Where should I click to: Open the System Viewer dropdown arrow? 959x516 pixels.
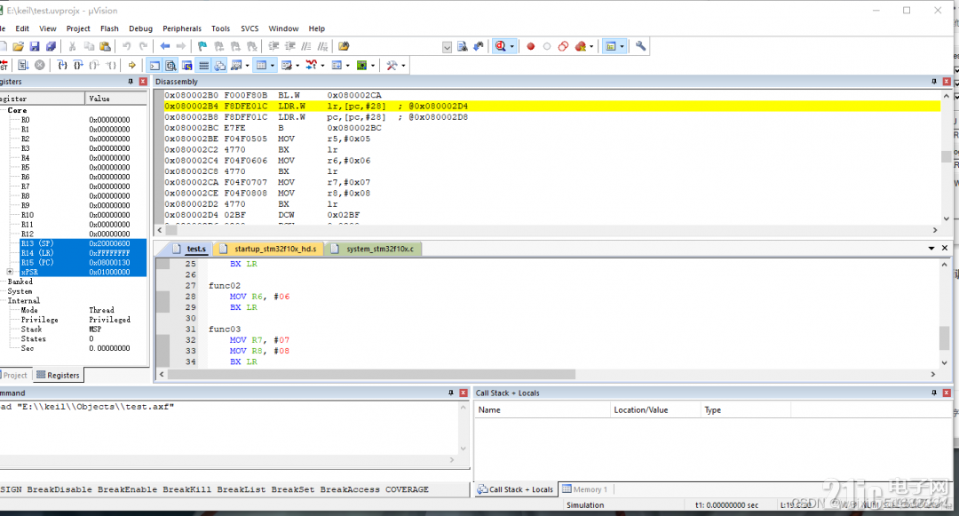[x=372, y=66]
